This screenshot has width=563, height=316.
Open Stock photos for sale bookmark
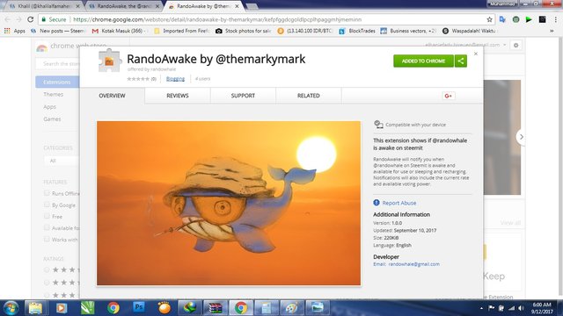244,31
